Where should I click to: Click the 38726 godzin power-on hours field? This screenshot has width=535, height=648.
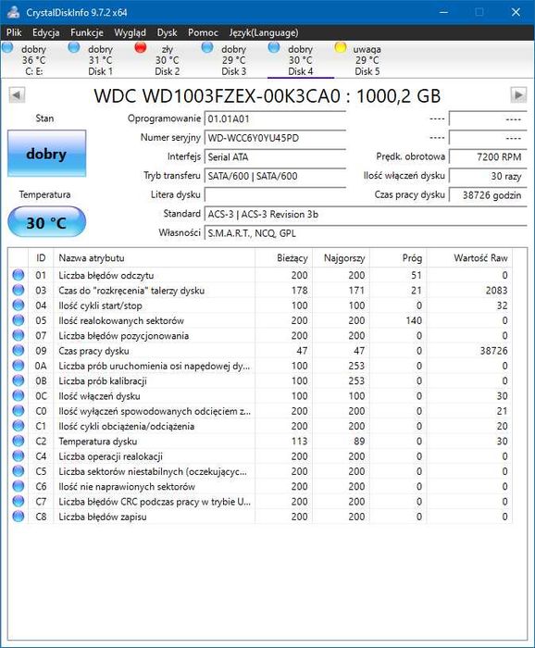tap(488, 195)
